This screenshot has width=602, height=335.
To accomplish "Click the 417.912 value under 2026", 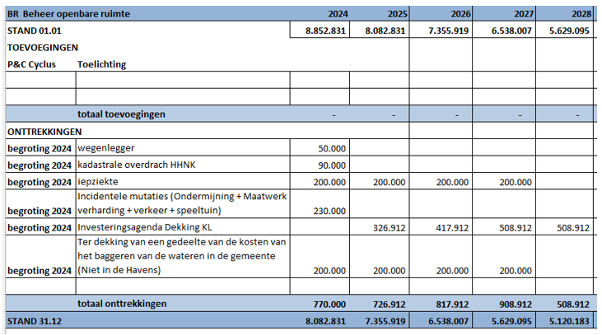I will 451,228.
